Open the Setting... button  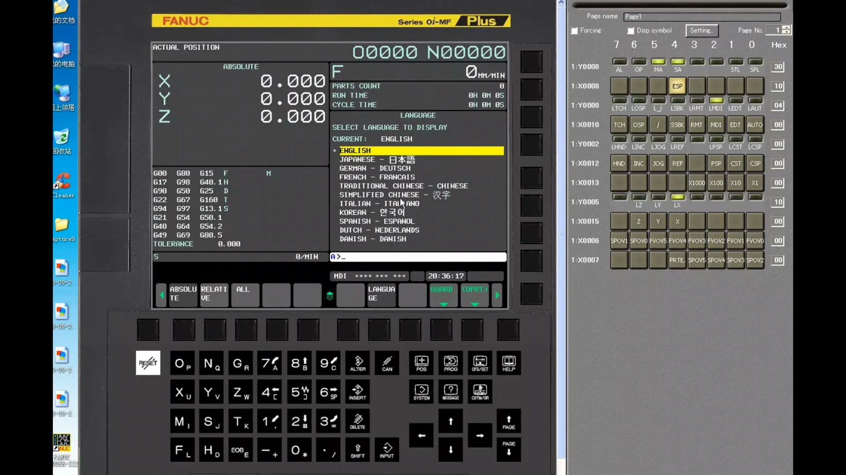(x=701, y=30)
